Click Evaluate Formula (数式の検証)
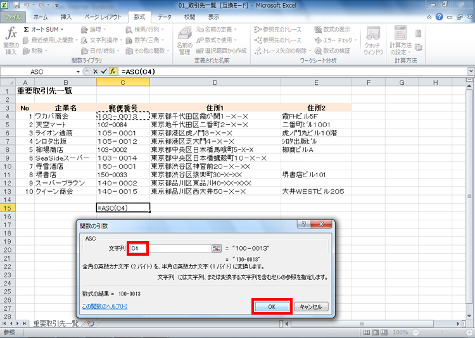 coord(332,51)
